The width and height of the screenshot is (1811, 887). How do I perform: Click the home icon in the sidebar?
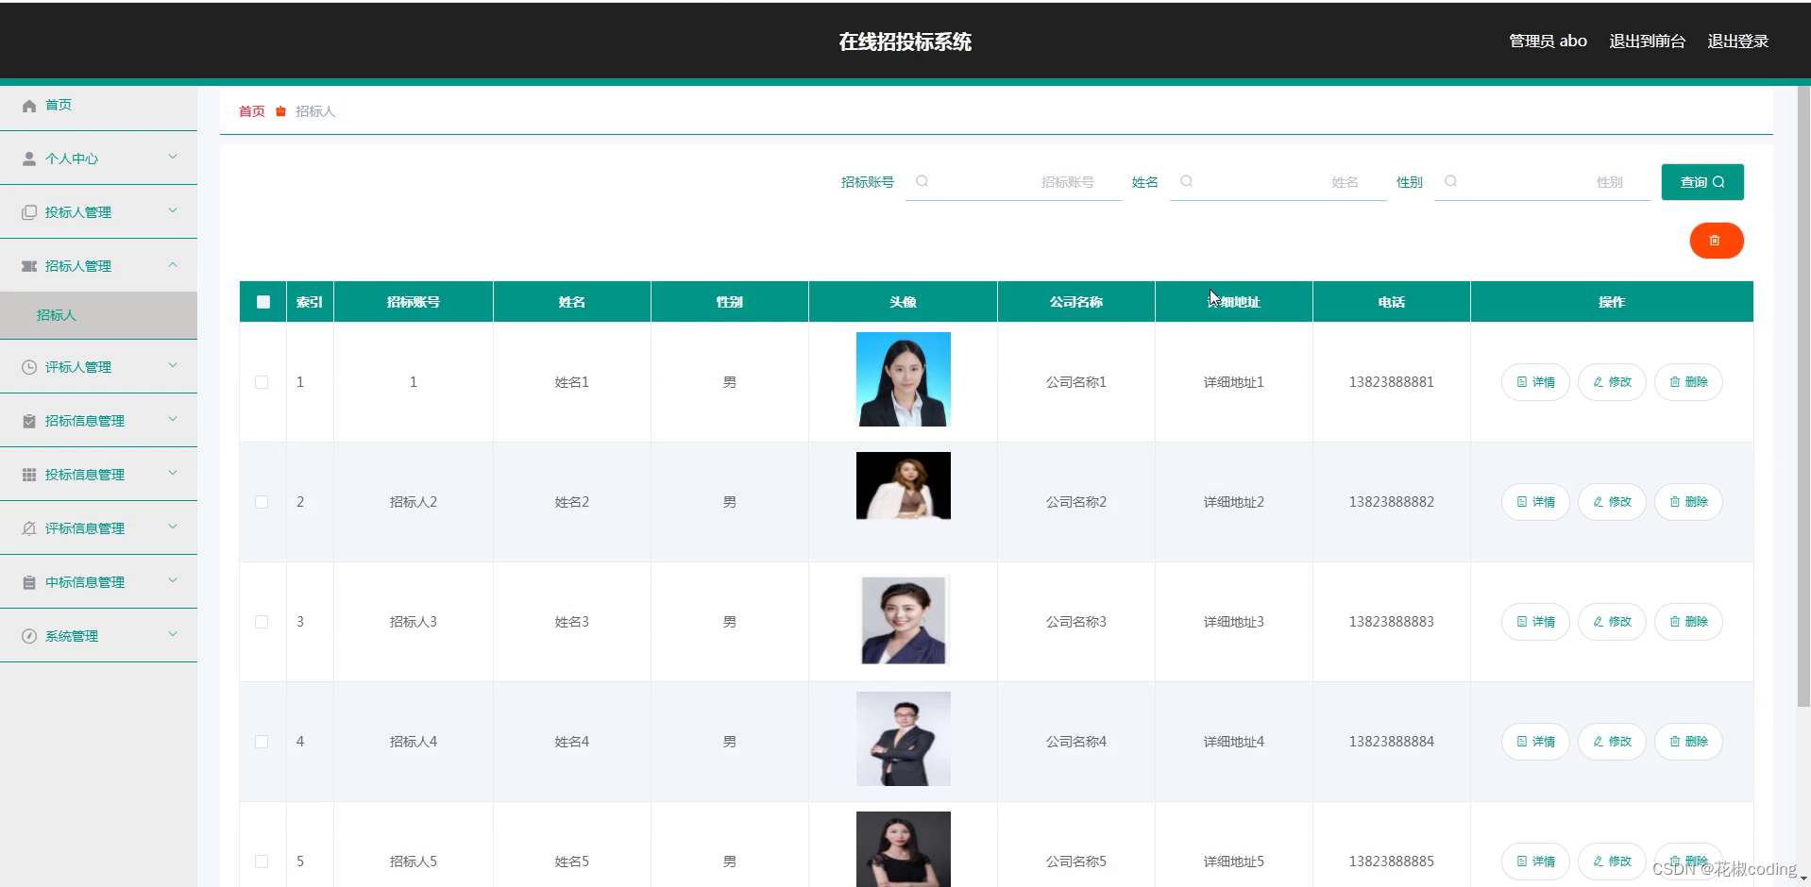click(29, 106)
